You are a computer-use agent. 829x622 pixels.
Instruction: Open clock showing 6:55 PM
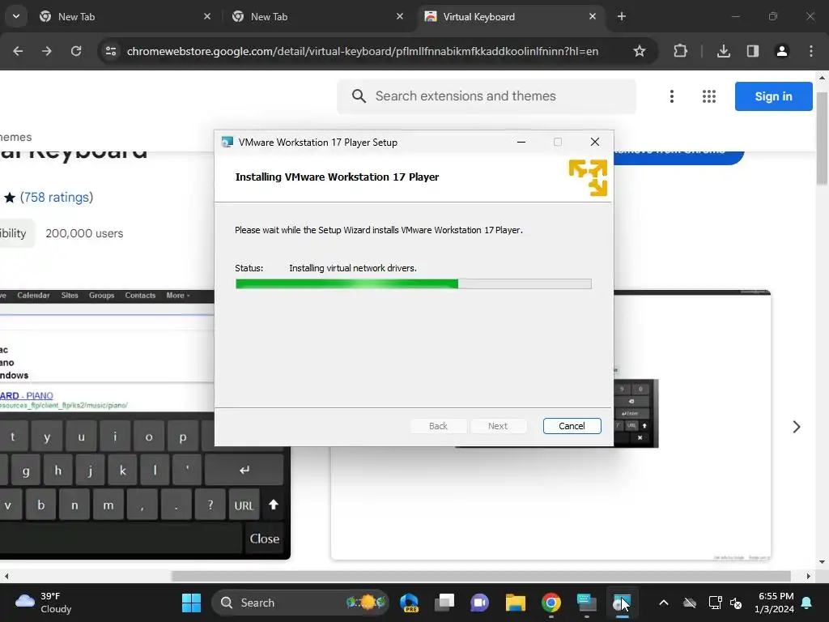775,603
